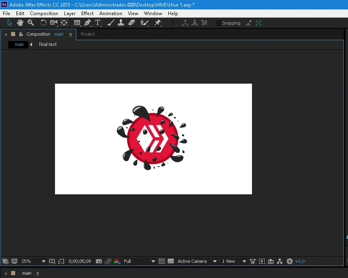Open the Effect menu
The height and width of the screenshot is (278, 348).
tap(87, 14)
